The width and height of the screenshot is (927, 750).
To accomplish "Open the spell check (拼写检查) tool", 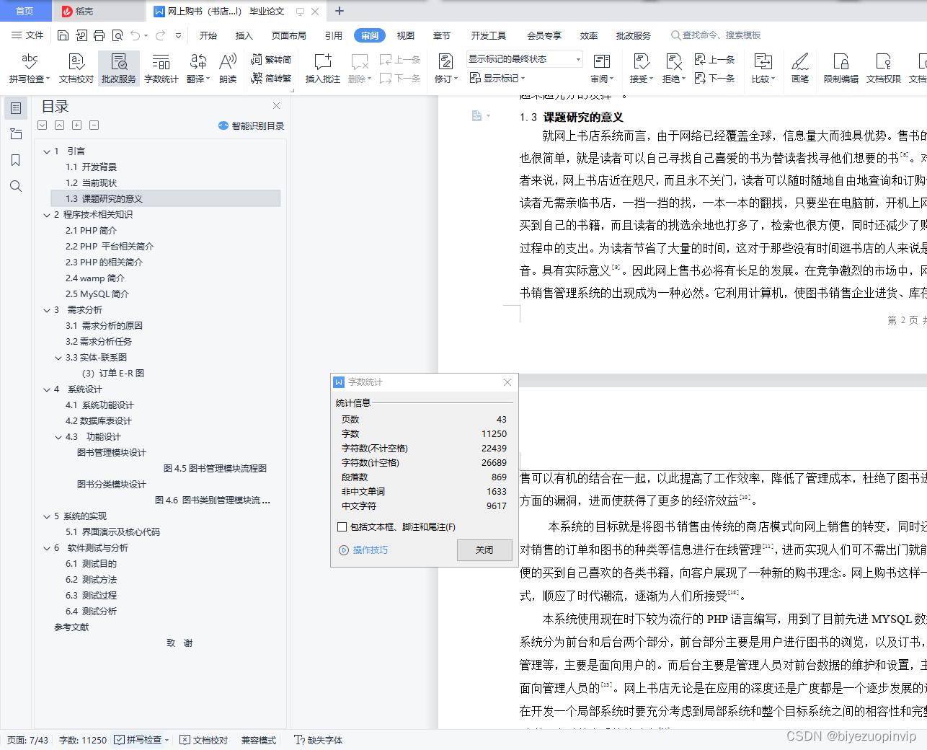I will [x=29, y=69].
